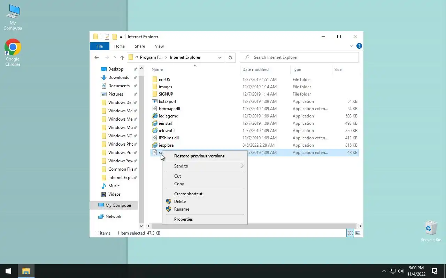
Task: Choose Rename from context menu
Action: pos(205,209)
